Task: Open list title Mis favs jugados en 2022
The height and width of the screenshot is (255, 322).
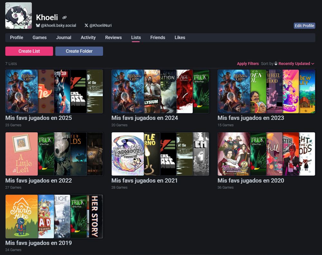Action: (x=39, y=180)
